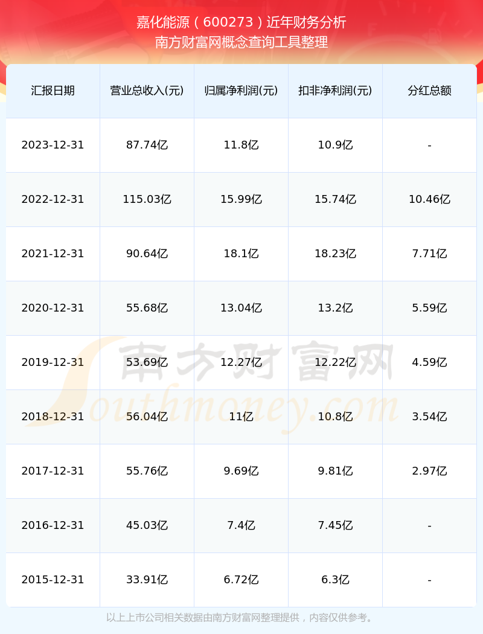Click the date cell 2016-12-31
Screen dimensions: 483x634
[53, 526]
